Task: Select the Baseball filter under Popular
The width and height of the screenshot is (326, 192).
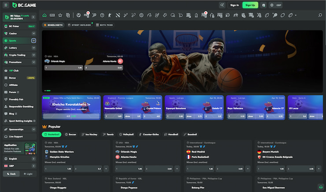Action: 190,134
